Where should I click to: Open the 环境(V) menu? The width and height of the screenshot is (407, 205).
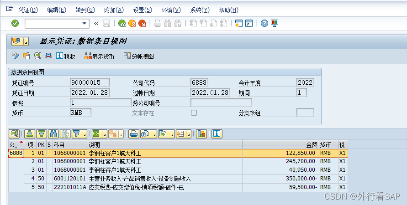coord(171,10)
